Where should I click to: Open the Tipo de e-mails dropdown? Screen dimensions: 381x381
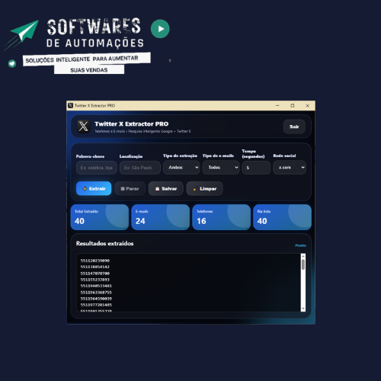click(221, 168)
